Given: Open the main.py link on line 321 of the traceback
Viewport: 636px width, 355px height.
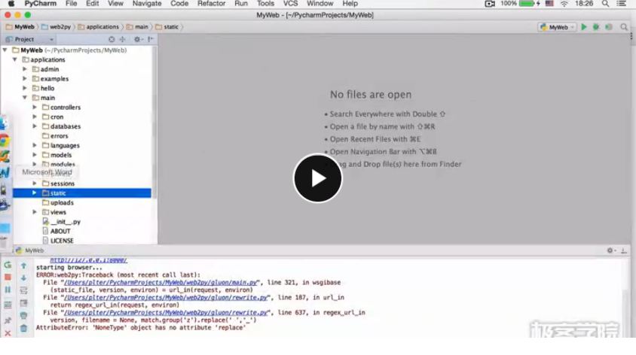Looking at the screenshot, I should click(x=161, y=283).
